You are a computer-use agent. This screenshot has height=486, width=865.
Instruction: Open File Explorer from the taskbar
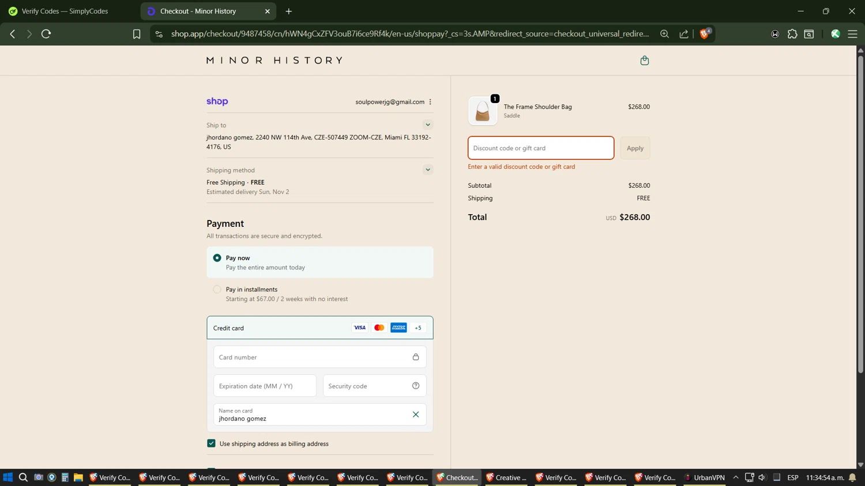tap(78, 477)
